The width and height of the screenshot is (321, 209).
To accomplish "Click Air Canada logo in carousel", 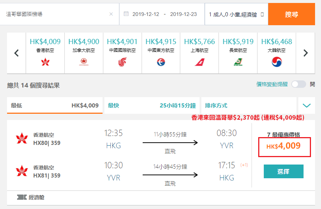I will (84, 62).
